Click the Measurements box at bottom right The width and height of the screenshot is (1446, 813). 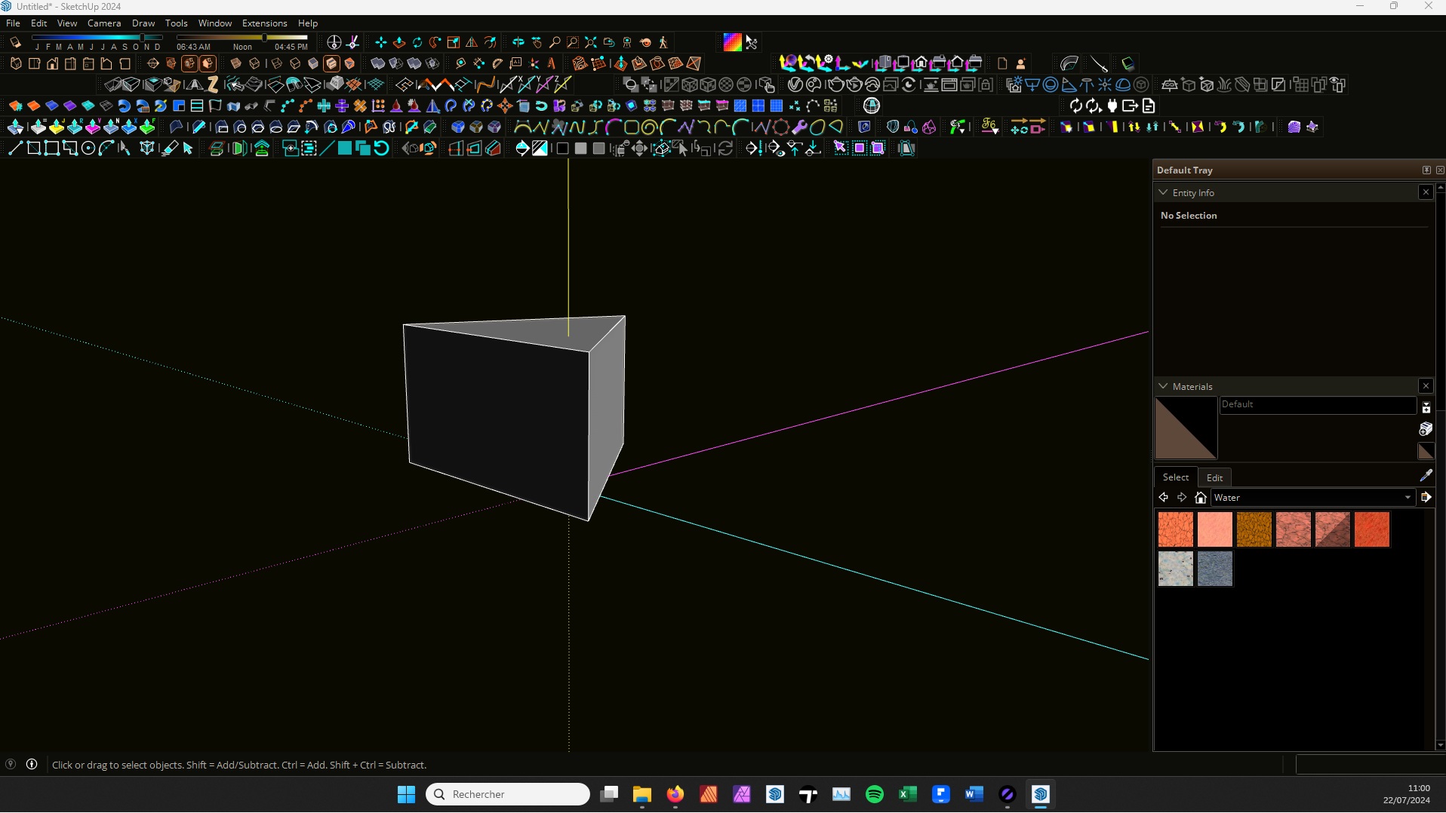click(1368, 764)
